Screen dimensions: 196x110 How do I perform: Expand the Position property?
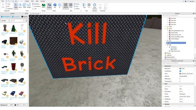click(163, 97)
